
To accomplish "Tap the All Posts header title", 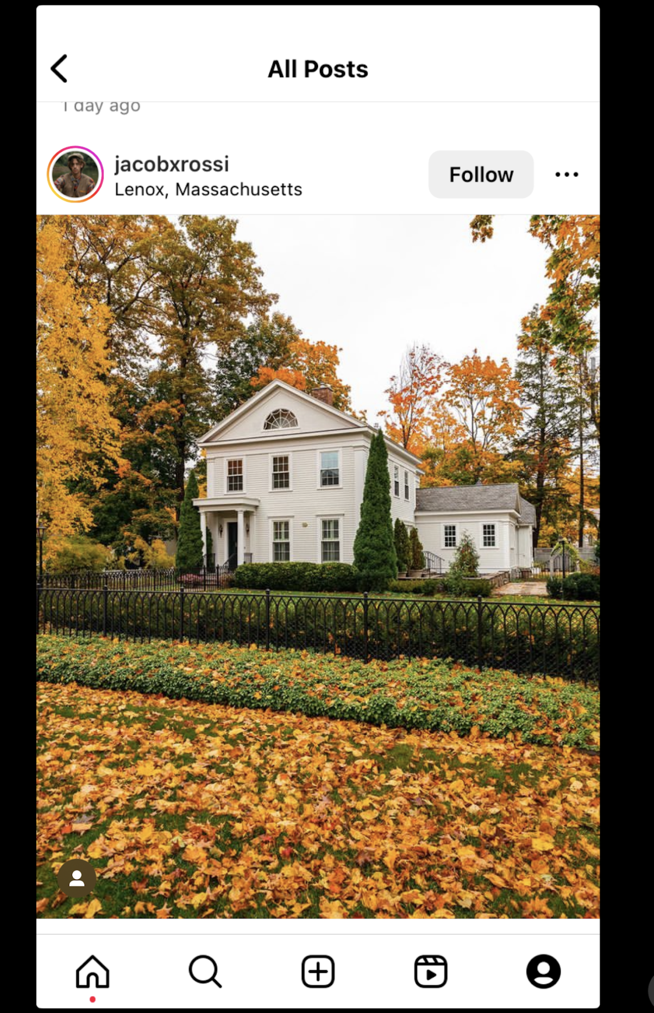I will coord(318,69).
